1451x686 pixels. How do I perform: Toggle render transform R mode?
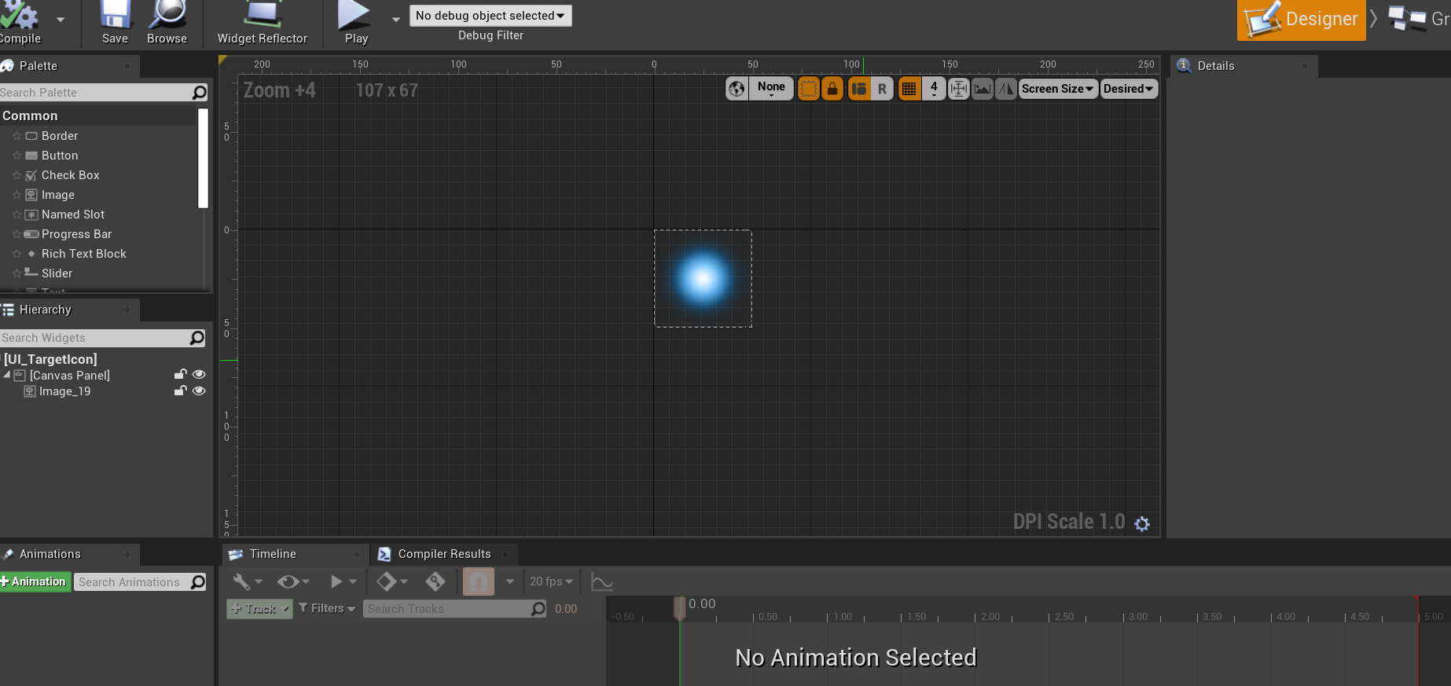coord(882,89)
